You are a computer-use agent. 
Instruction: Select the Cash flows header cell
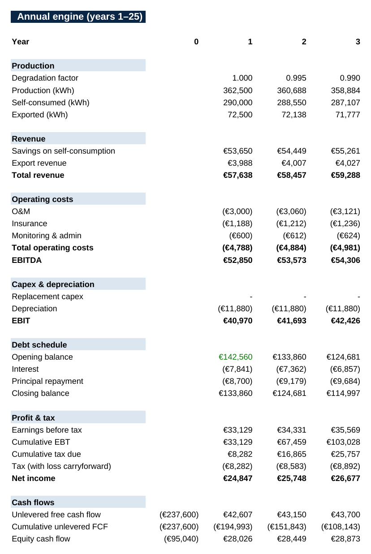(78, 502)
